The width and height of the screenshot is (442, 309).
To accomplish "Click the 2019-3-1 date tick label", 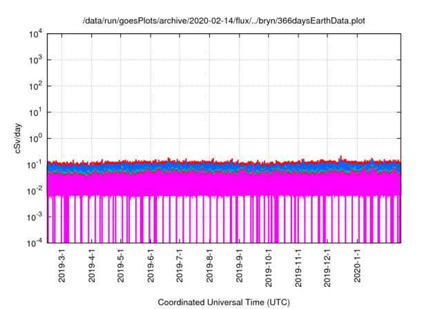I will point(61,265).
